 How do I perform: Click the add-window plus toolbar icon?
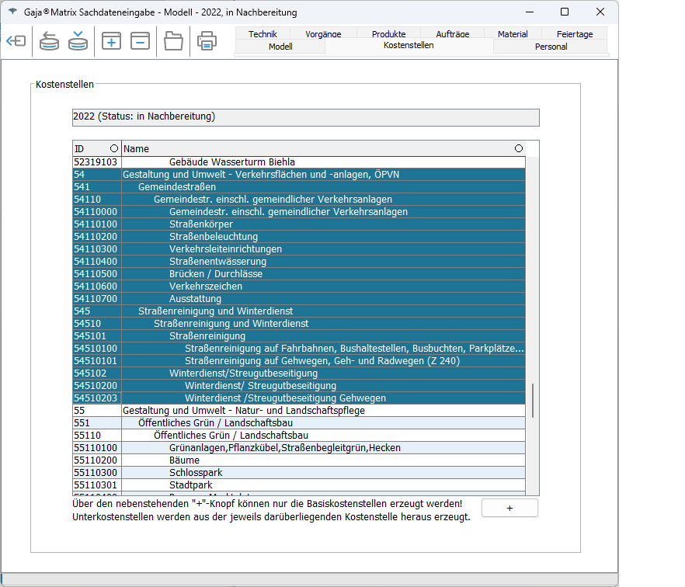tap(111, 41)
